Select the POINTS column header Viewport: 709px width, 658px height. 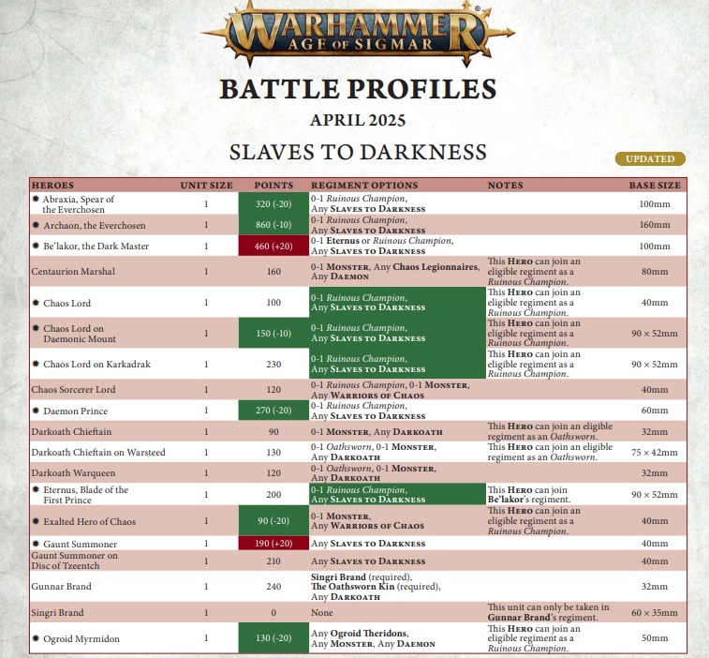point(273,185)
